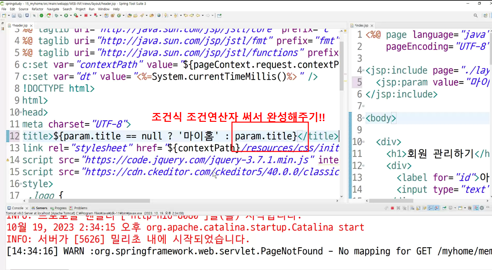Toggle show console on standard error change
The height and width of the screenshot is (270, 492).
click(x=437, y=208)
